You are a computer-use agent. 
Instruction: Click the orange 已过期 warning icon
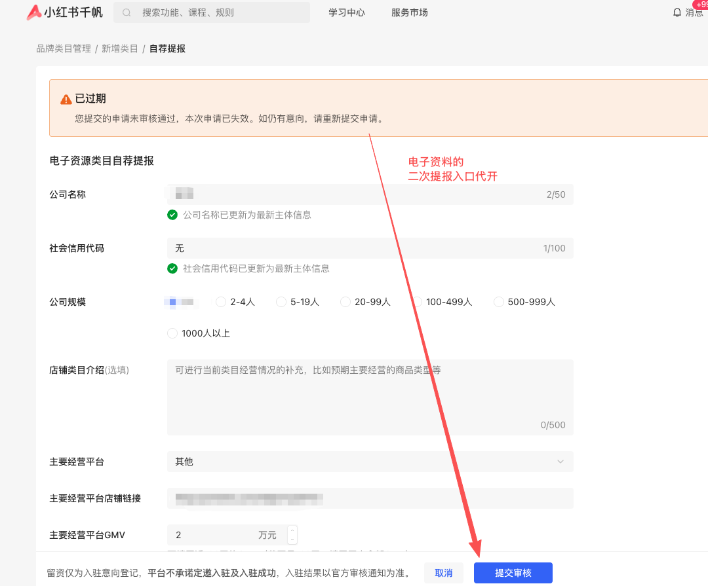pyautogui.click(x=66, y=100)
